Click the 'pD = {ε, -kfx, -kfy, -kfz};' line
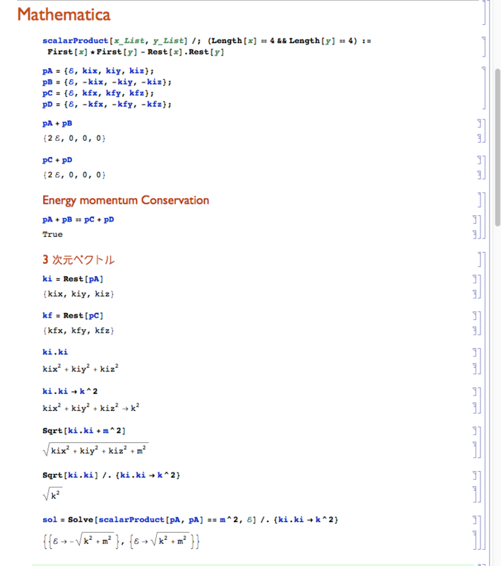Viewport: 501px width, 566px height. tap(107, 104)
